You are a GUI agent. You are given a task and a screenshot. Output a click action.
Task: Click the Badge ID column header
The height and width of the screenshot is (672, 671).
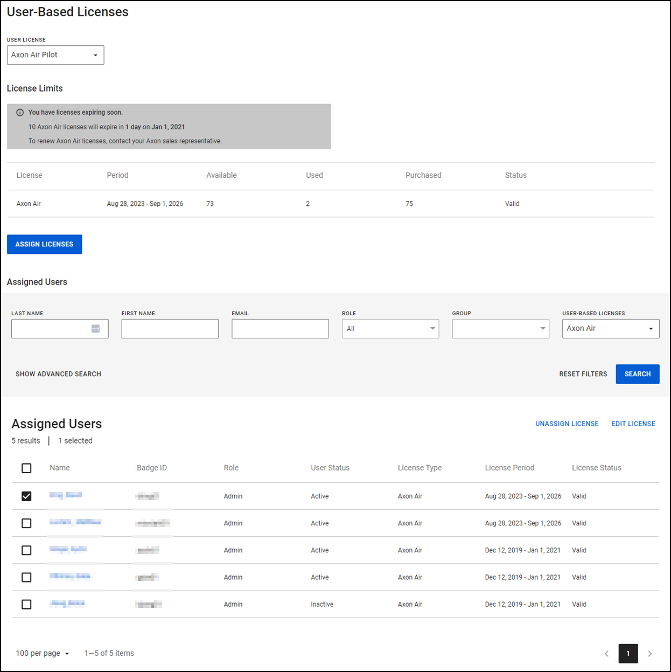[152, 468]
